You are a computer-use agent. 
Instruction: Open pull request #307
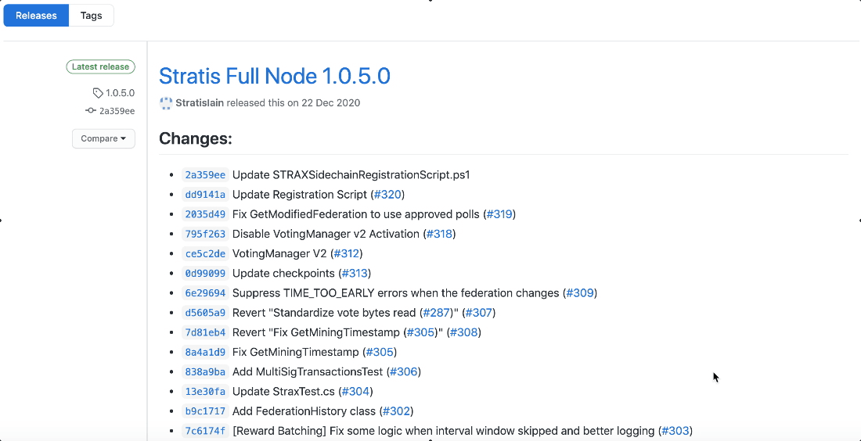point(478,314)
